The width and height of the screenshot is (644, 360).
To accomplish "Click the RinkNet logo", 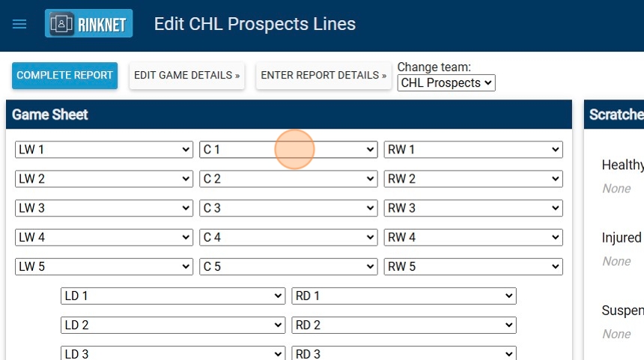I will (x=88, y=24).
